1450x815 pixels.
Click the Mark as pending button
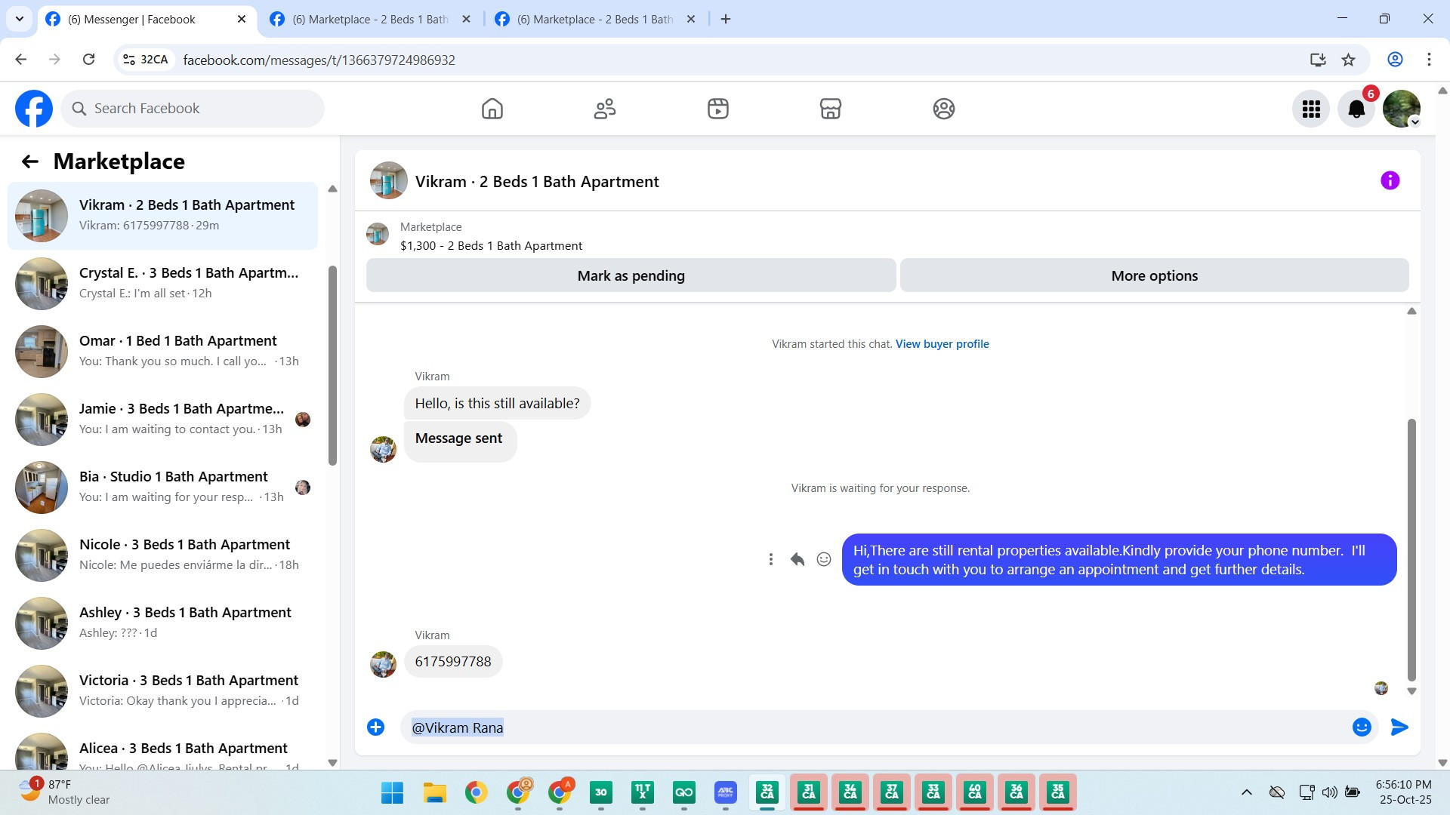[631, 275]
